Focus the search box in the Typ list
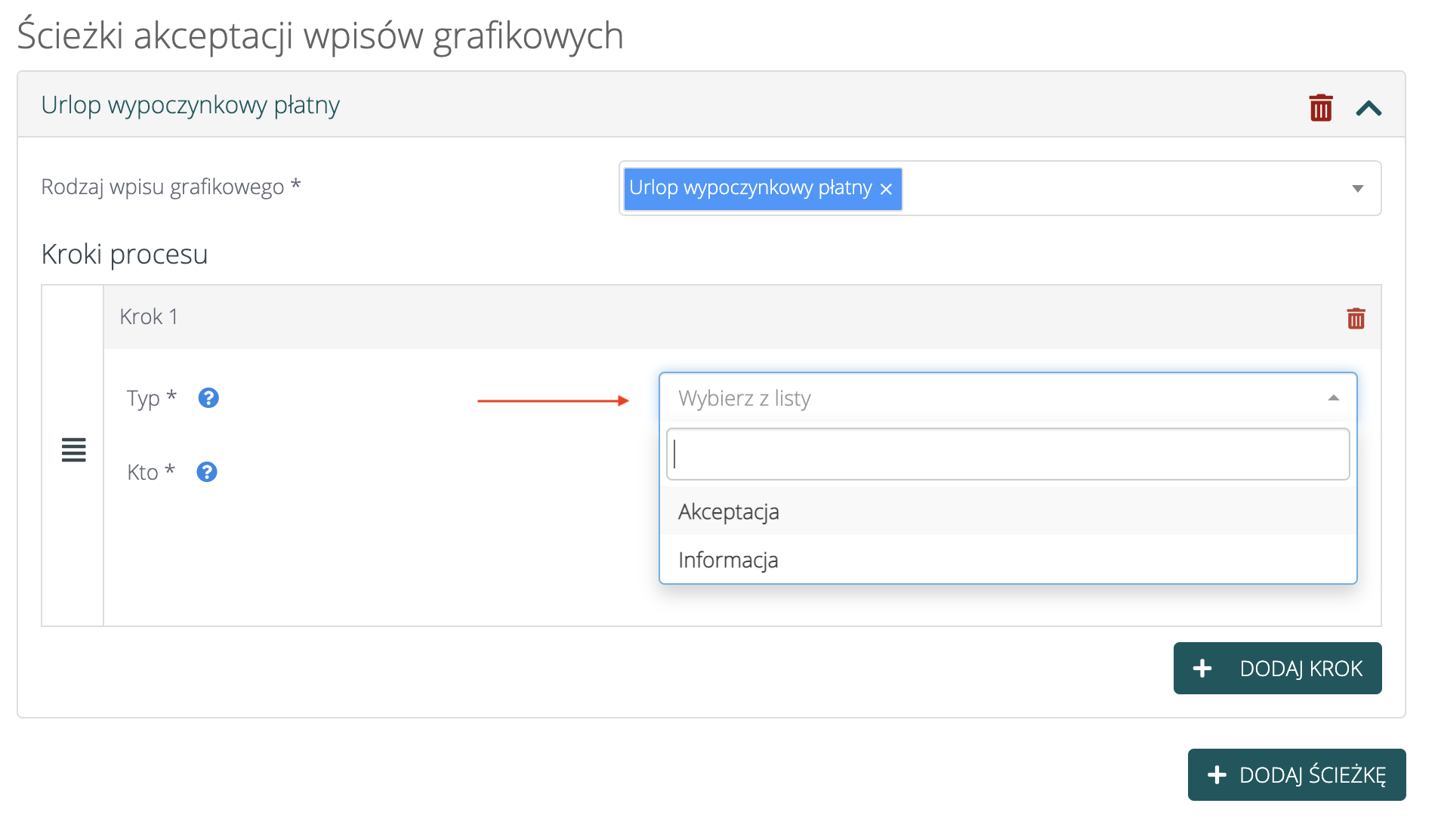Screen dimensions: 1438x828 coord(1008,454)
